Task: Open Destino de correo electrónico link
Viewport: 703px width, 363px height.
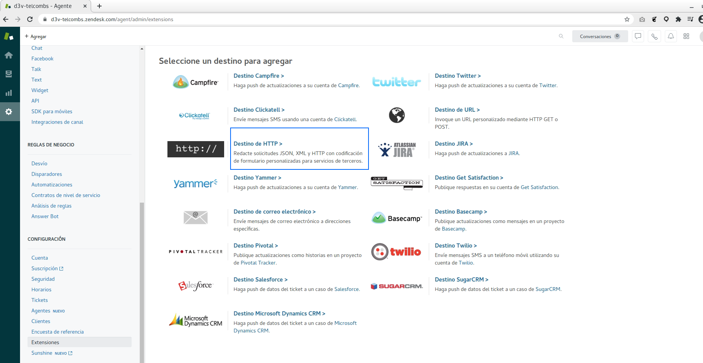Action: pos(274,212)
